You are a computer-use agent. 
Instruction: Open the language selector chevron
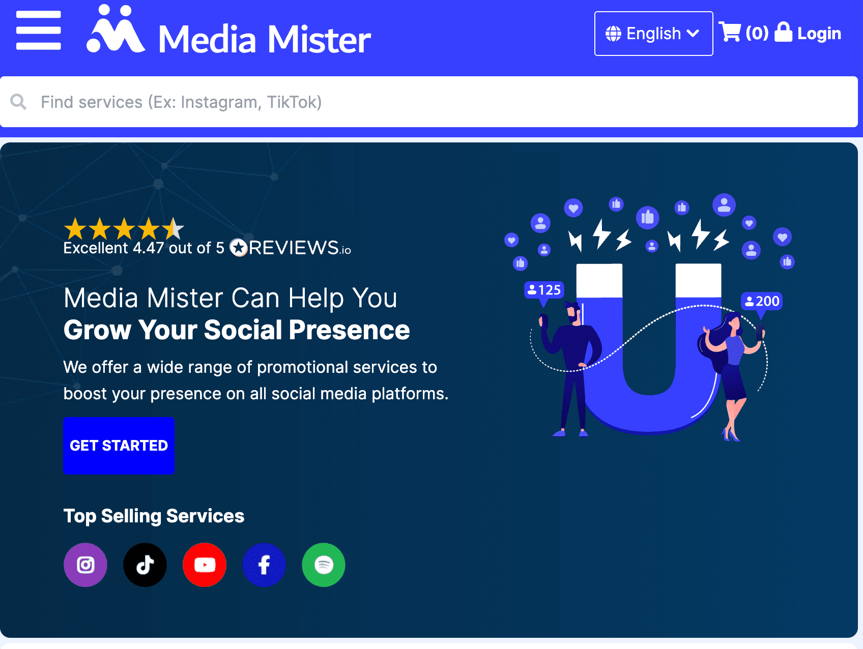point(693,34)
